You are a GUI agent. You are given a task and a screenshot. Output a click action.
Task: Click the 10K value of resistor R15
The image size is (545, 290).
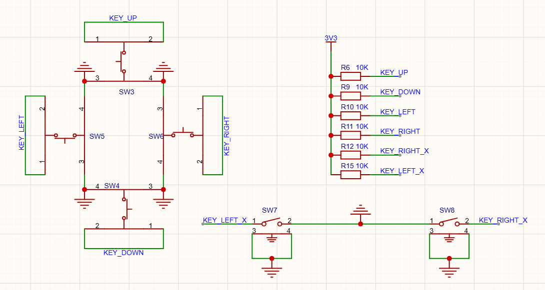(362, 166)
